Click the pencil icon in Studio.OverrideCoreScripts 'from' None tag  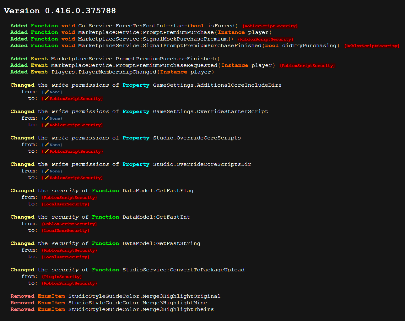click(46, 144)
